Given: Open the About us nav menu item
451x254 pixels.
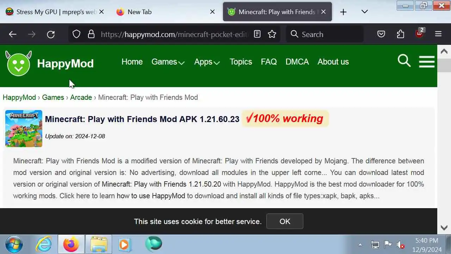Looking at the screenshot, I should coord(333,62).
